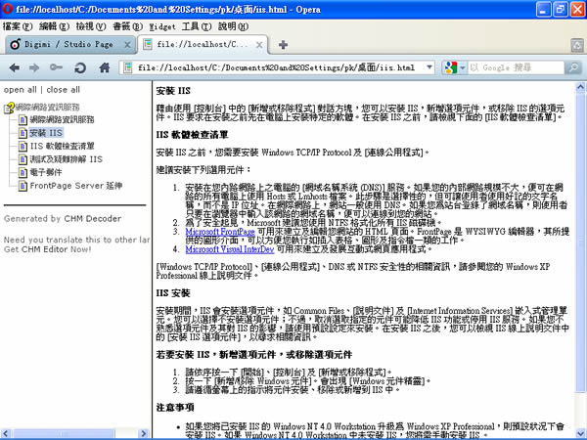The width and height of the screenshot is (587, 440).
Task: Open a new tab with plus button
Action: pos(283,45)
